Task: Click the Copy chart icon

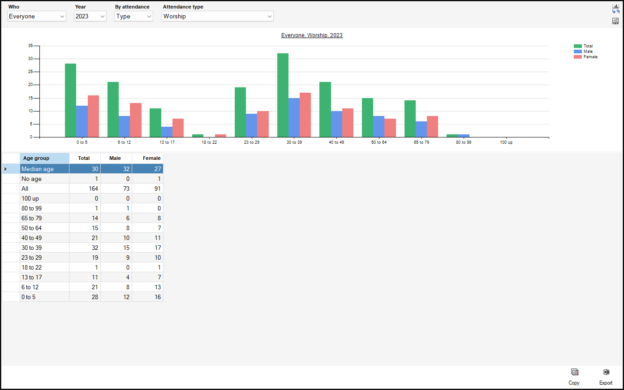Action: coord(574,372)
